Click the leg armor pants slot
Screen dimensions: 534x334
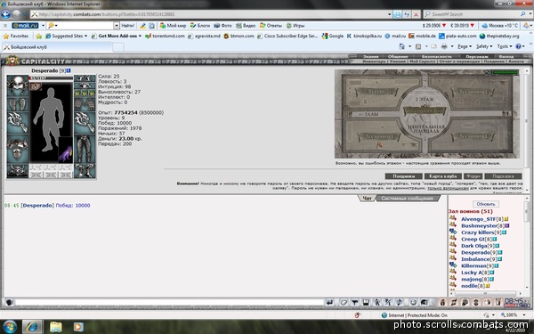pyautogui.click(x=85, y=149)
